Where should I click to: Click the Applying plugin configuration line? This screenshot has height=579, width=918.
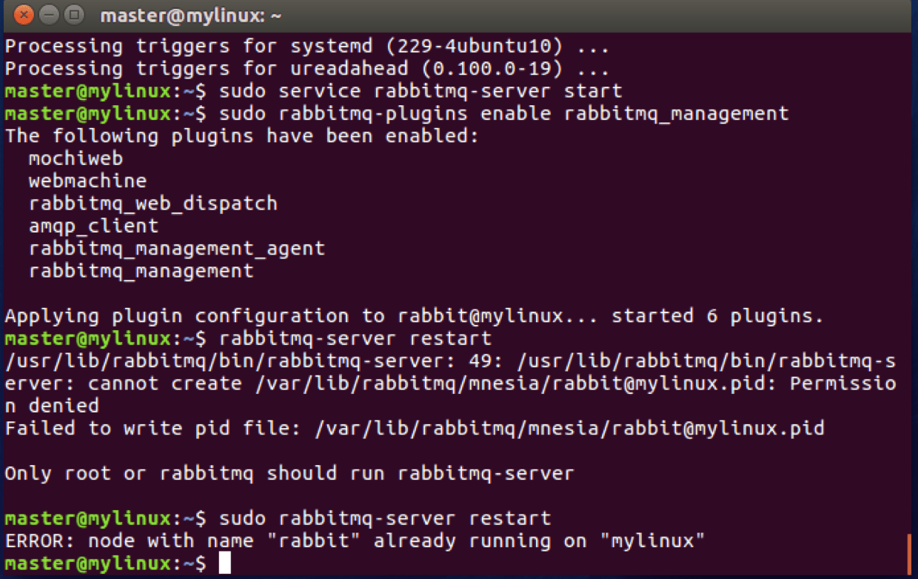[414, 316]
